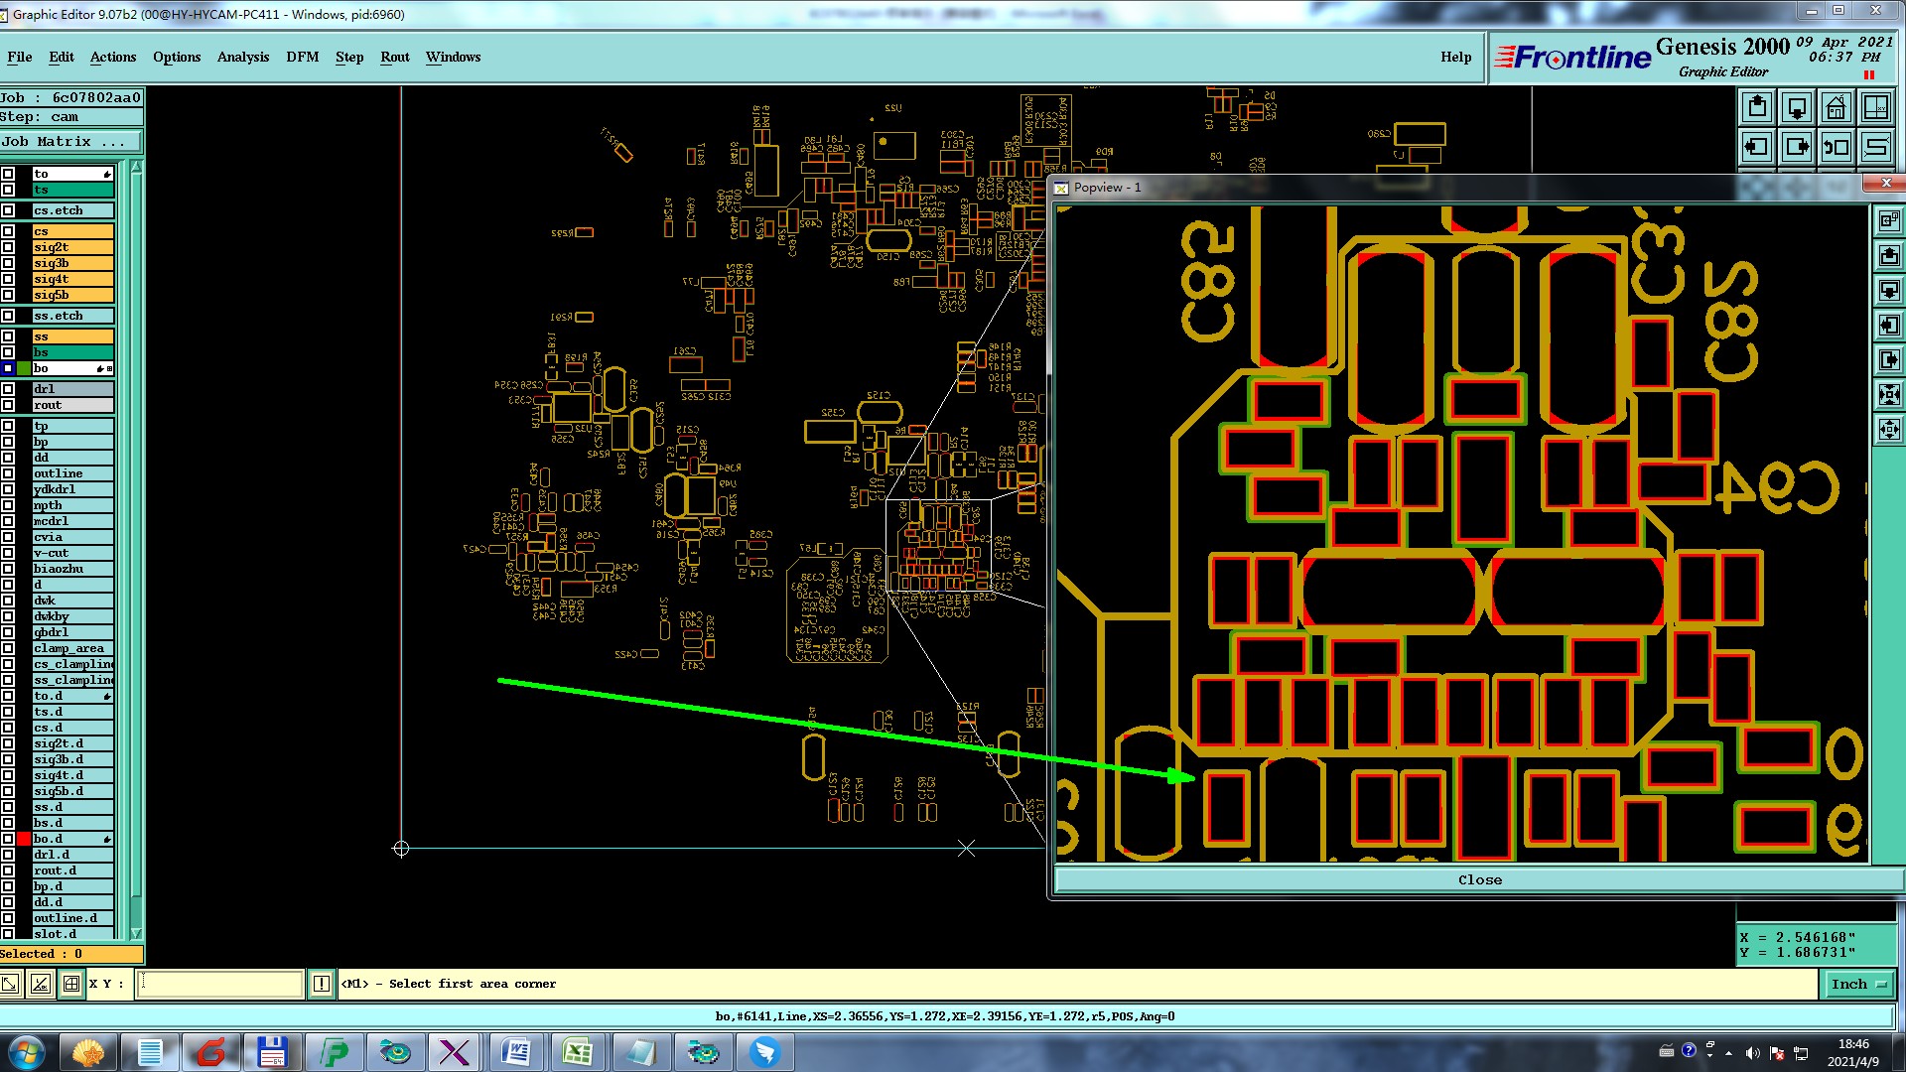
Task: Toggle checkbox for layer drl
Action: click(8, 389)
